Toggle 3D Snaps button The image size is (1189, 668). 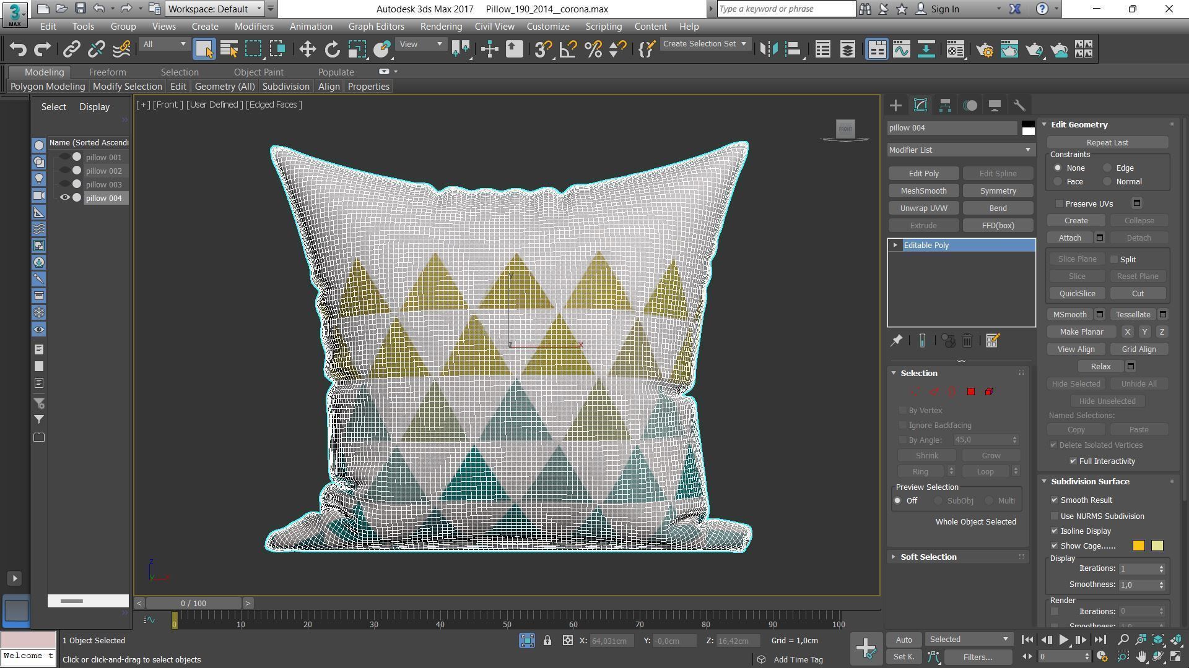click(543, 49)
